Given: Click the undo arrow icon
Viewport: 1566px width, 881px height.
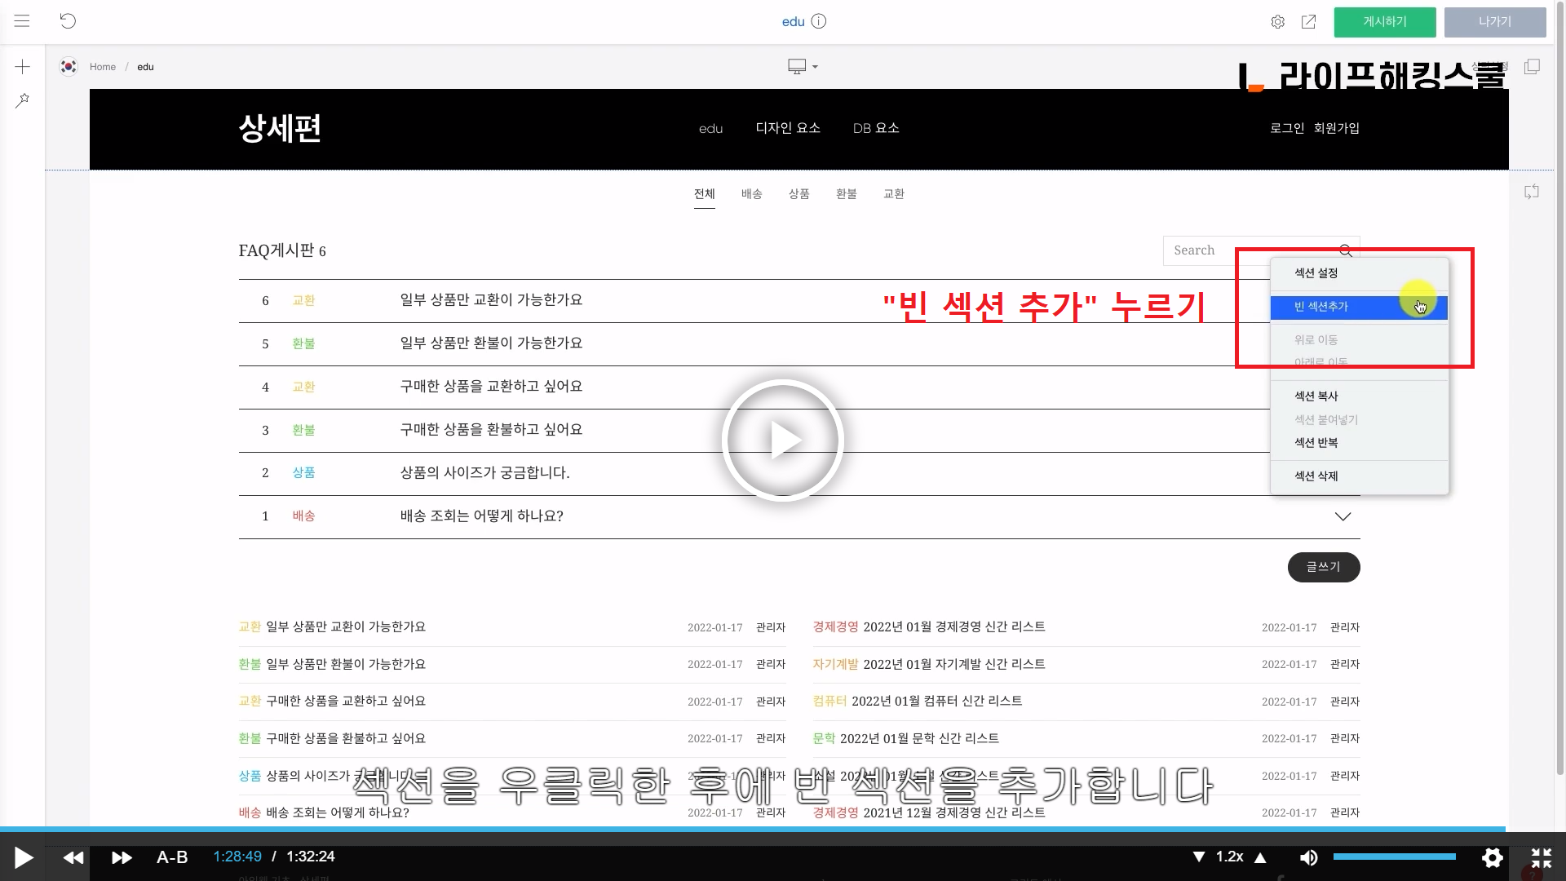Looking at the screenshot, I should pos(69,21).
